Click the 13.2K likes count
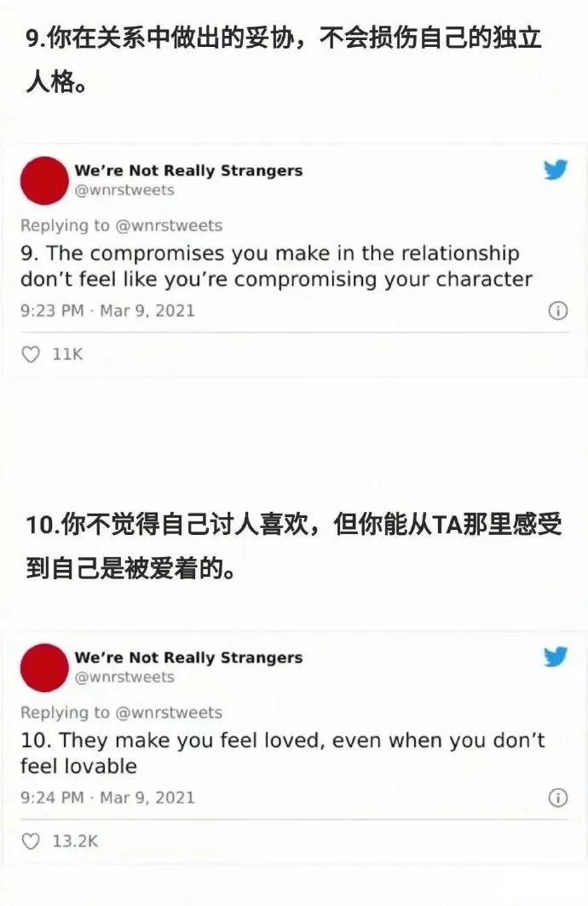This screenshot has height=906, width=588. click(75, 841)
